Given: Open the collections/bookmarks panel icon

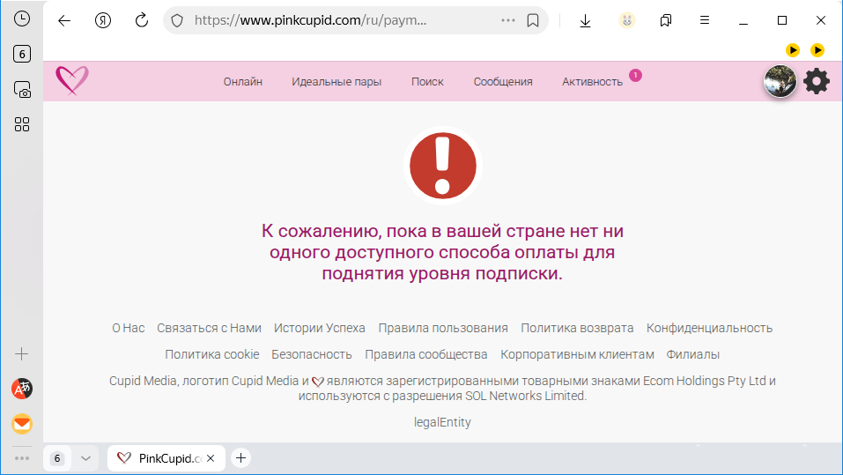Looking at the screenshot, I should pyautogui.click(x=666, y=20).
